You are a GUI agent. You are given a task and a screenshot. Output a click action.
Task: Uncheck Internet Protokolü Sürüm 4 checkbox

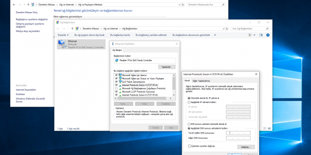coord(117,85)
